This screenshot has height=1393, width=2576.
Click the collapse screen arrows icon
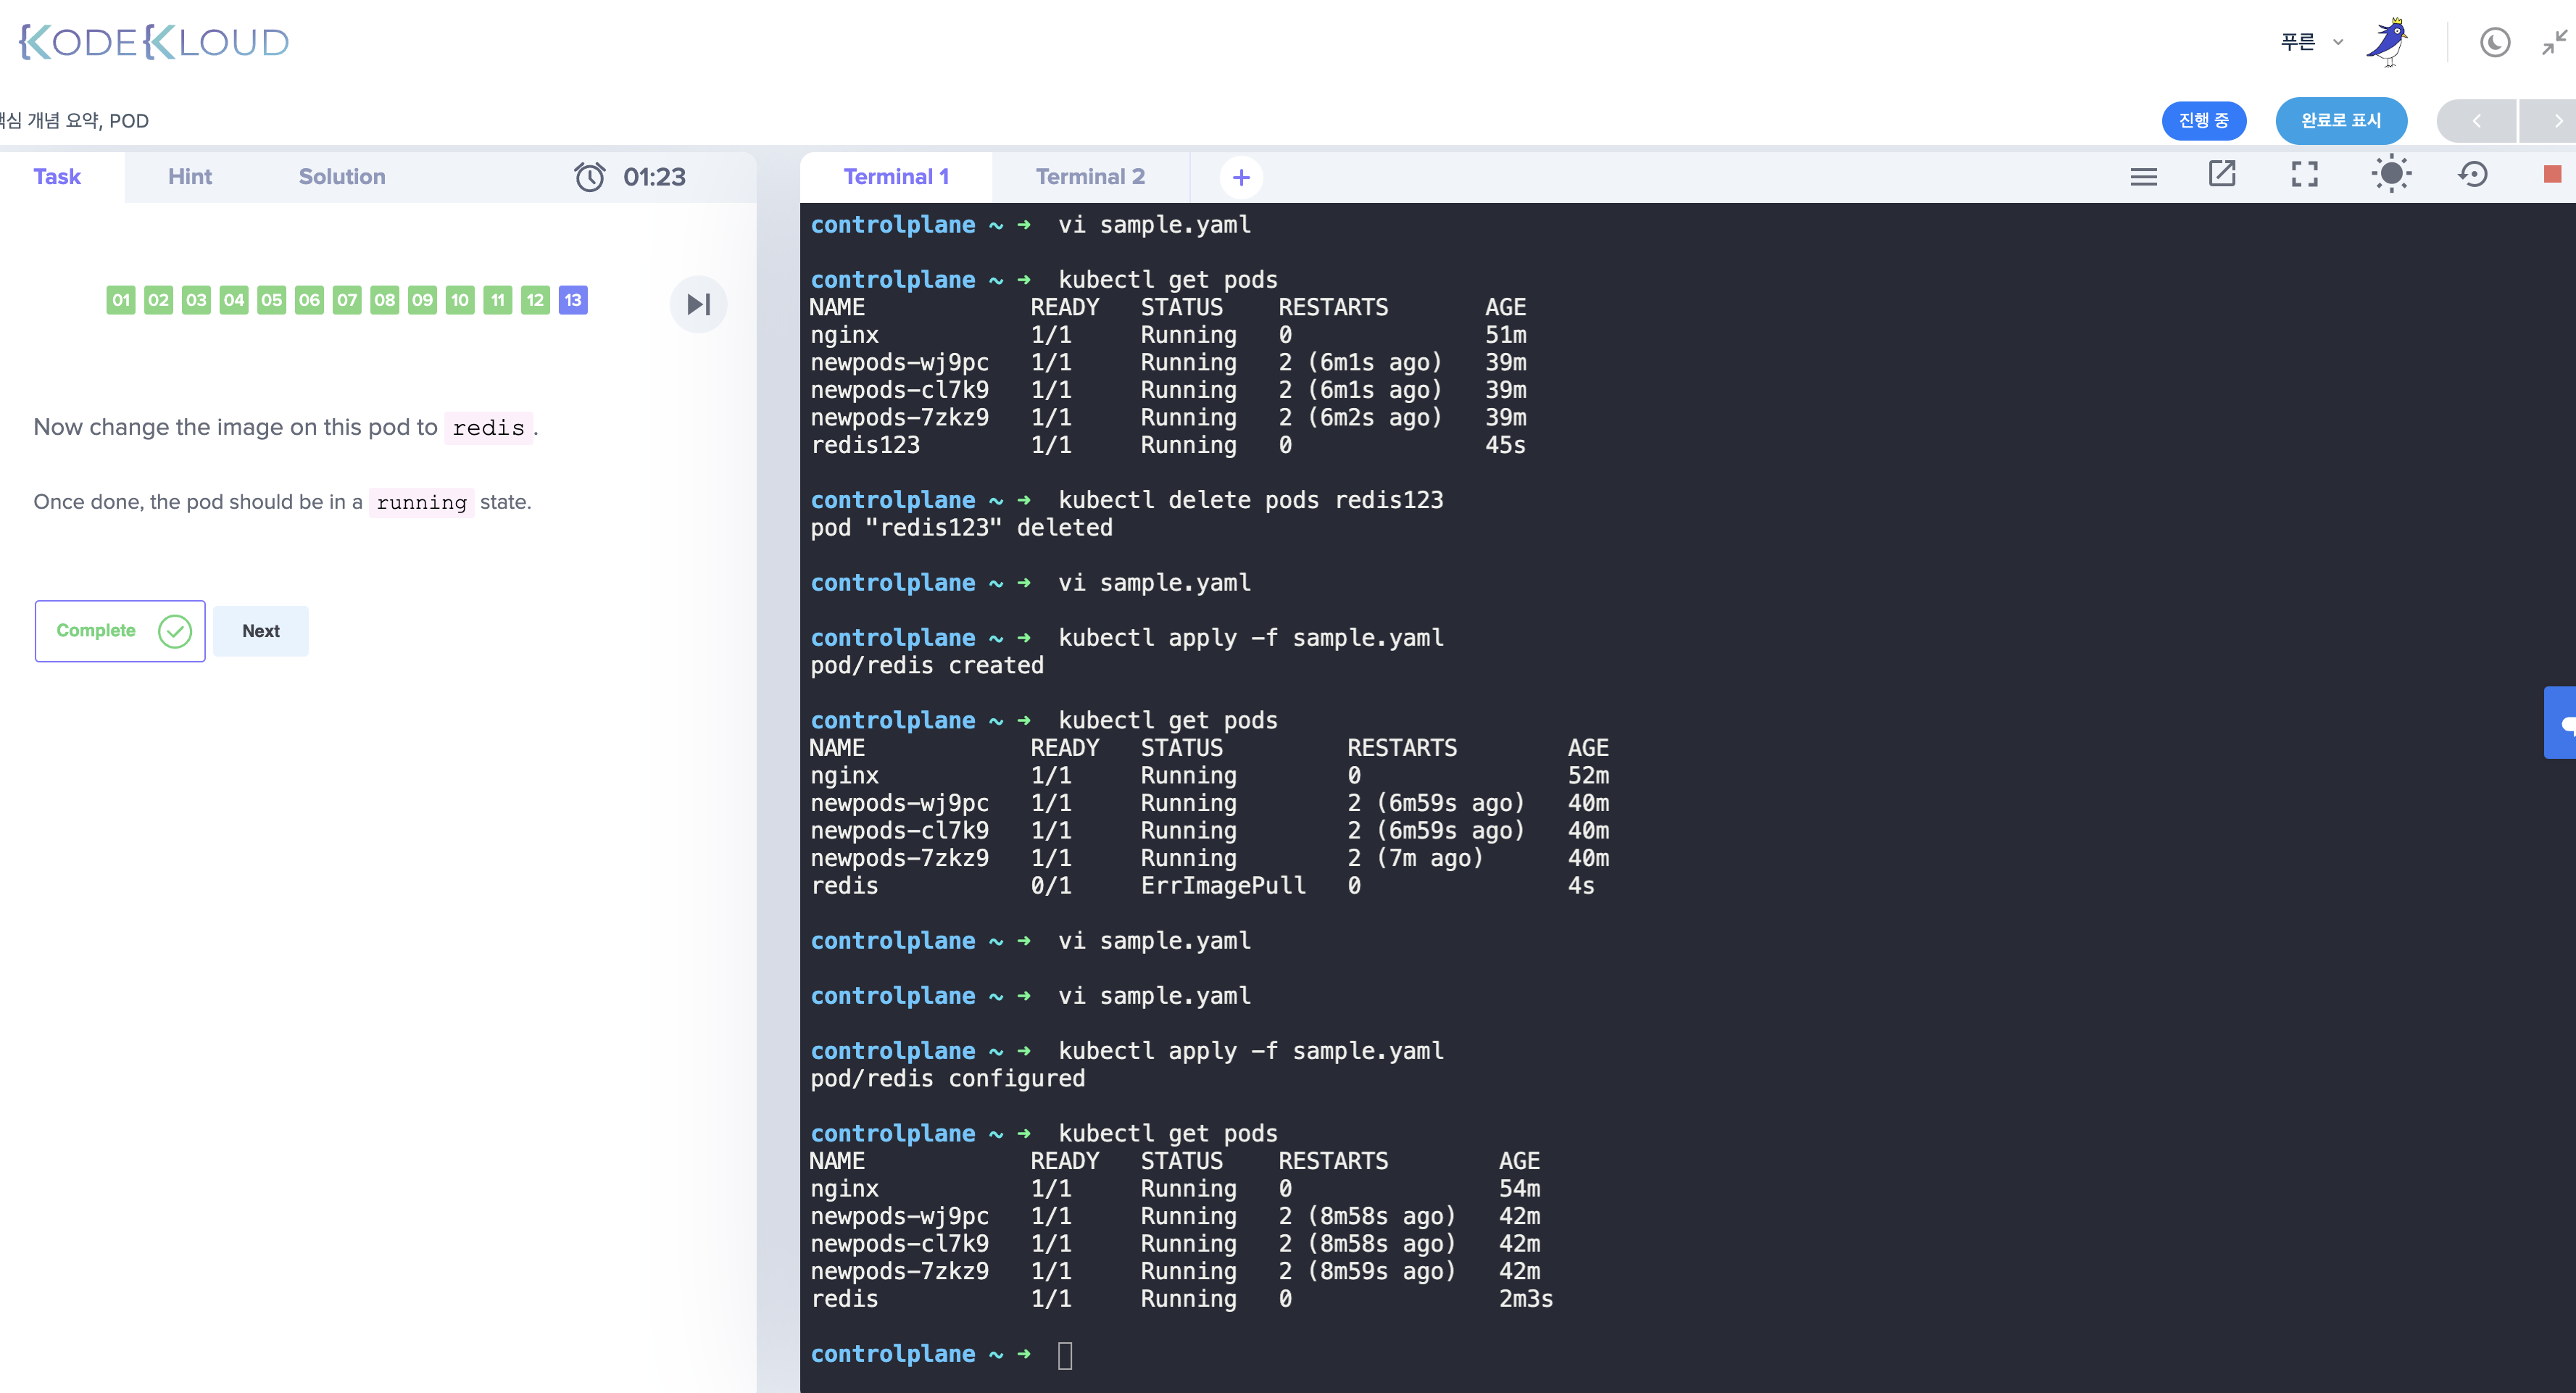point(2554,43)
